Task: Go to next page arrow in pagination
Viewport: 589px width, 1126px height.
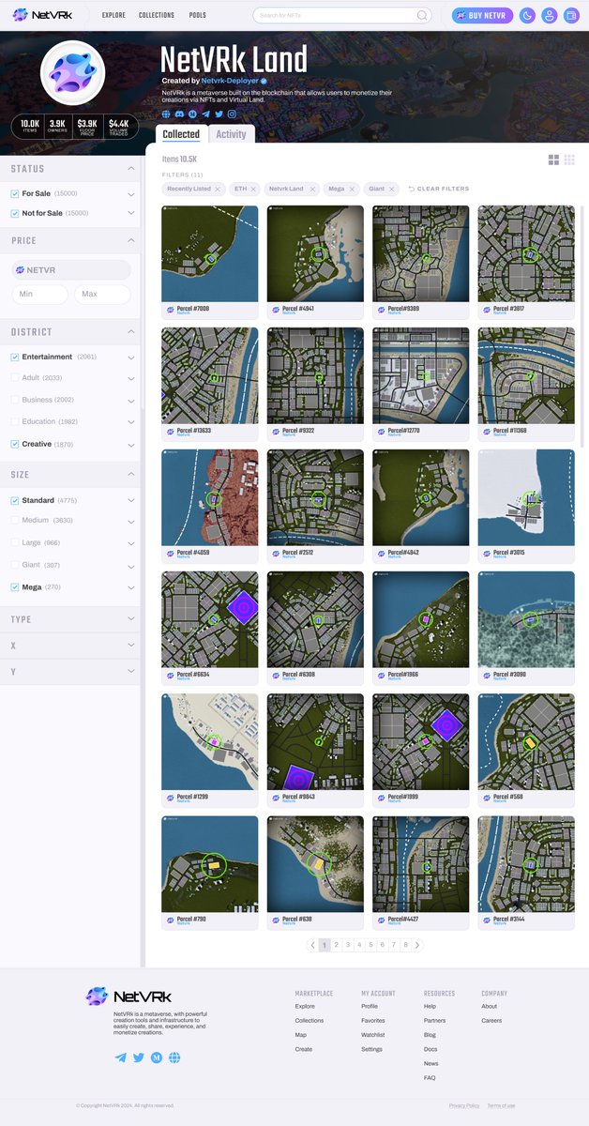Action: 417,945
